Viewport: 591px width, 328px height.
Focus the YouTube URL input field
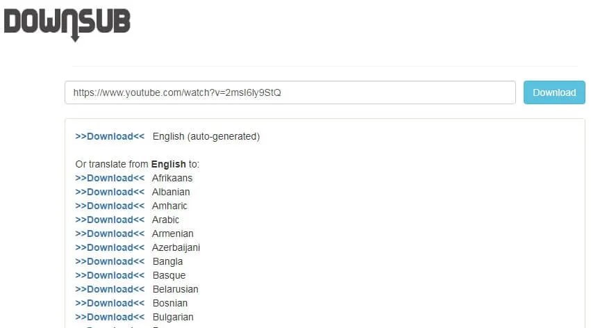point(290,92)
